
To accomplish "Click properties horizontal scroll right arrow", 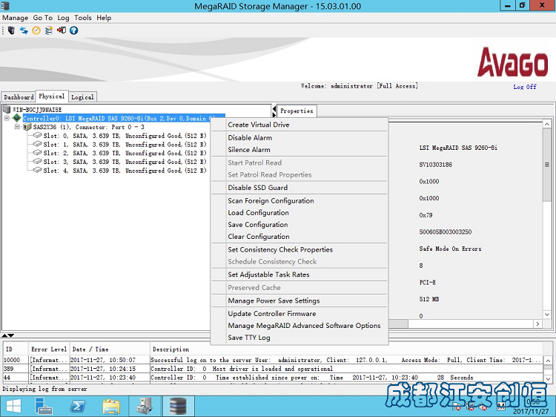I will click(x=537, y=324).
